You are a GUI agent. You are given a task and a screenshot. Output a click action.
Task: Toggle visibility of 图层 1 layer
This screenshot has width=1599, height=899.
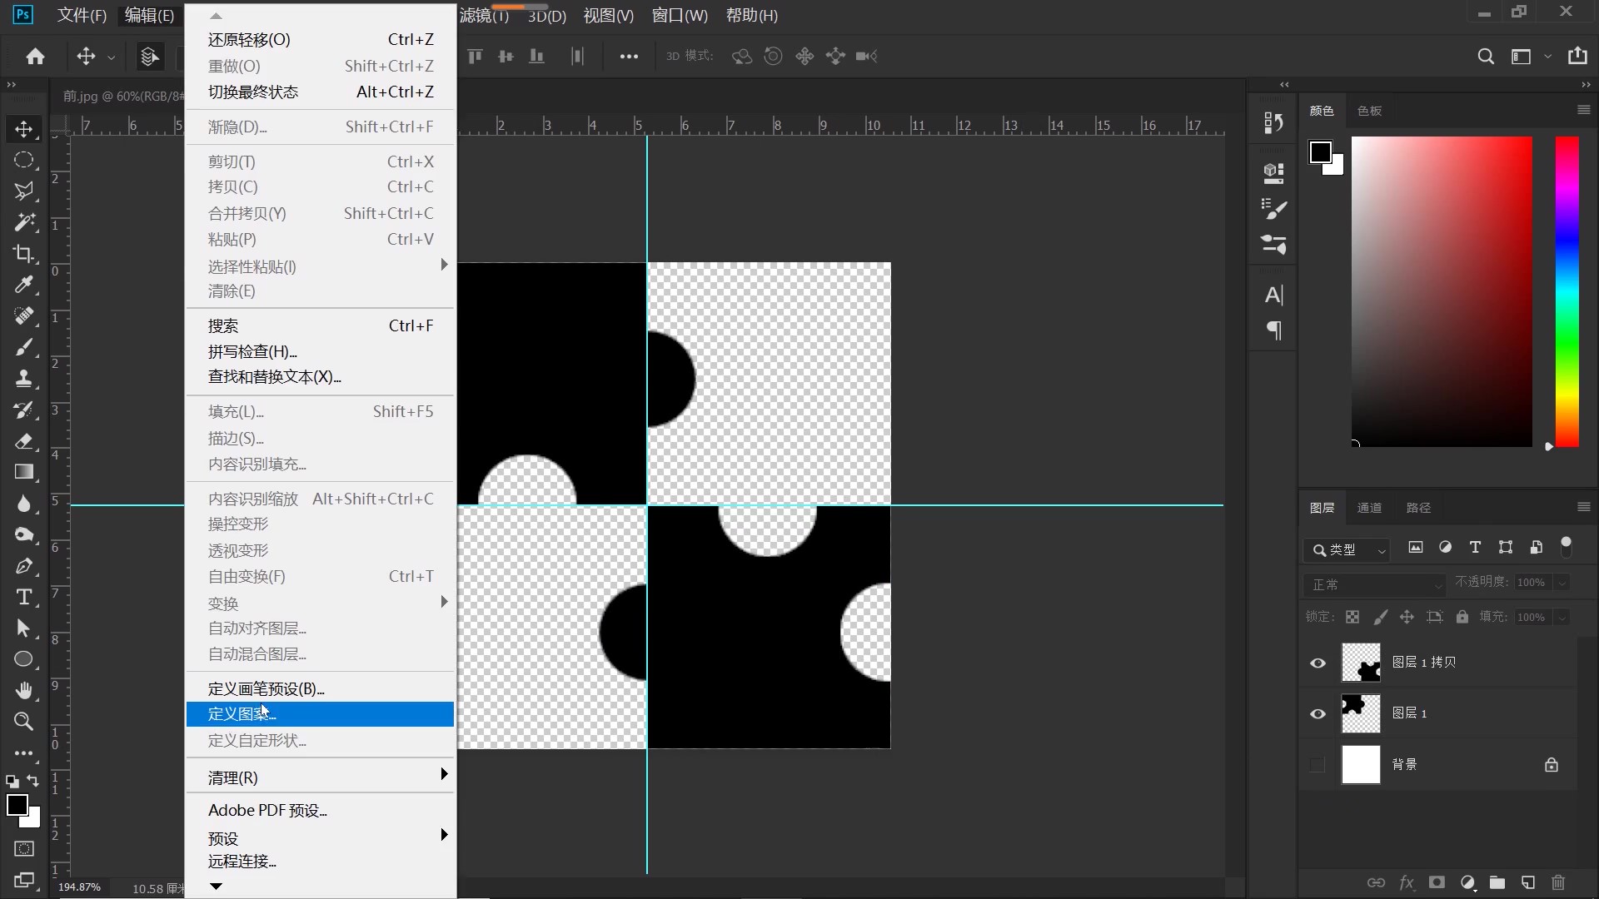coord(1318,714)
